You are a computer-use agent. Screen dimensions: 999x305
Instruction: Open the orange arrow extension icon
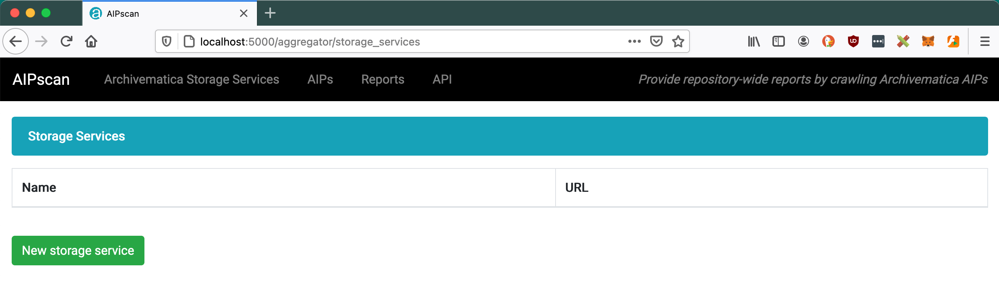click(953, 41)
